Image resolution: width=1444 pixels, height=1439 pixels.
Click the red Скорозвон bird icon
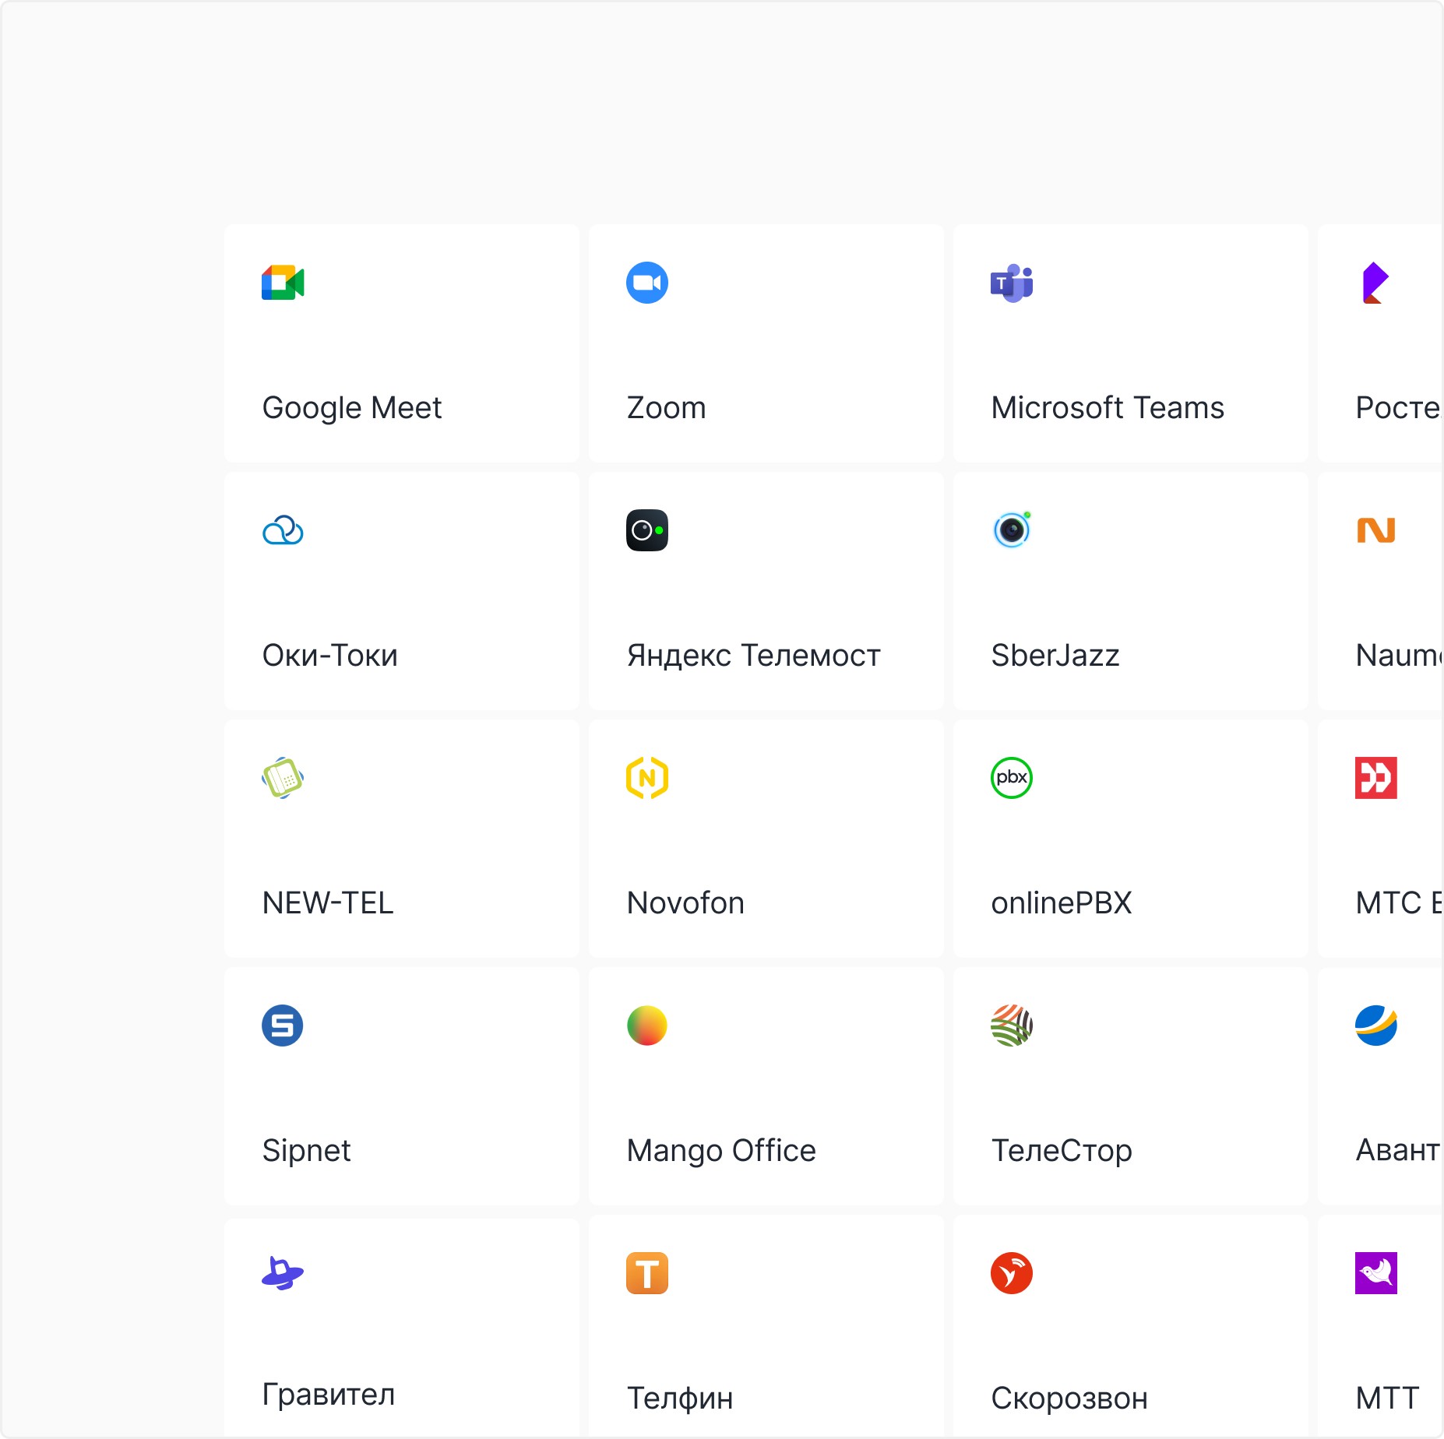coord(1012,1273)
